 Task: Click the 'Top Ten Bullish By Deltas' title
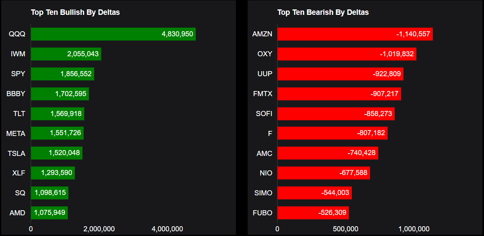(x=76, y=12)
